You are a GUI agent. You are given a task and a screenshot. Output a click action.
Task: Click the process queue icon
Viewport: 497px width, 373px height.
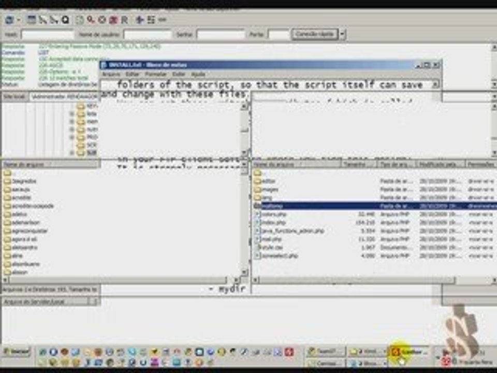point(91,20)
